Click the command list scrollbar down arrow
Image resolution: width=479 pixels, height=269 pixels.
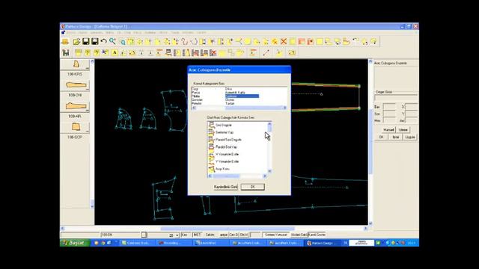click(x=269, y=171)
